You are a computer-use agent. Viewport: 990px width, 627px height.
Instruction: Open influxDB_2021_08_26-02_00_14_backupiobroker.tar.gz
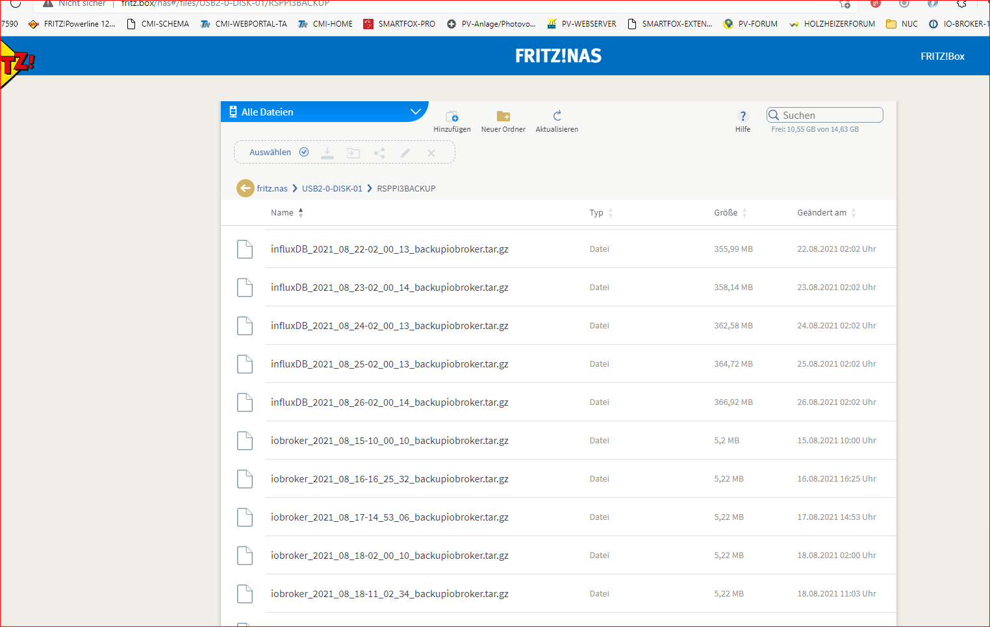point(390,402)
